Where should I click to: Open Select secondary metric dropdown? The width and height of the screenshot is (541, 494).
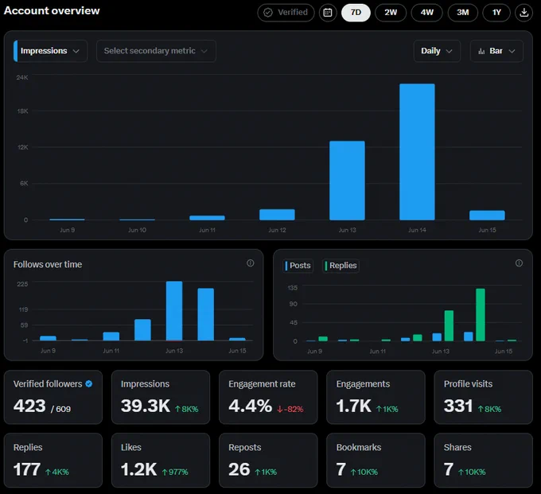coord(156,51)
